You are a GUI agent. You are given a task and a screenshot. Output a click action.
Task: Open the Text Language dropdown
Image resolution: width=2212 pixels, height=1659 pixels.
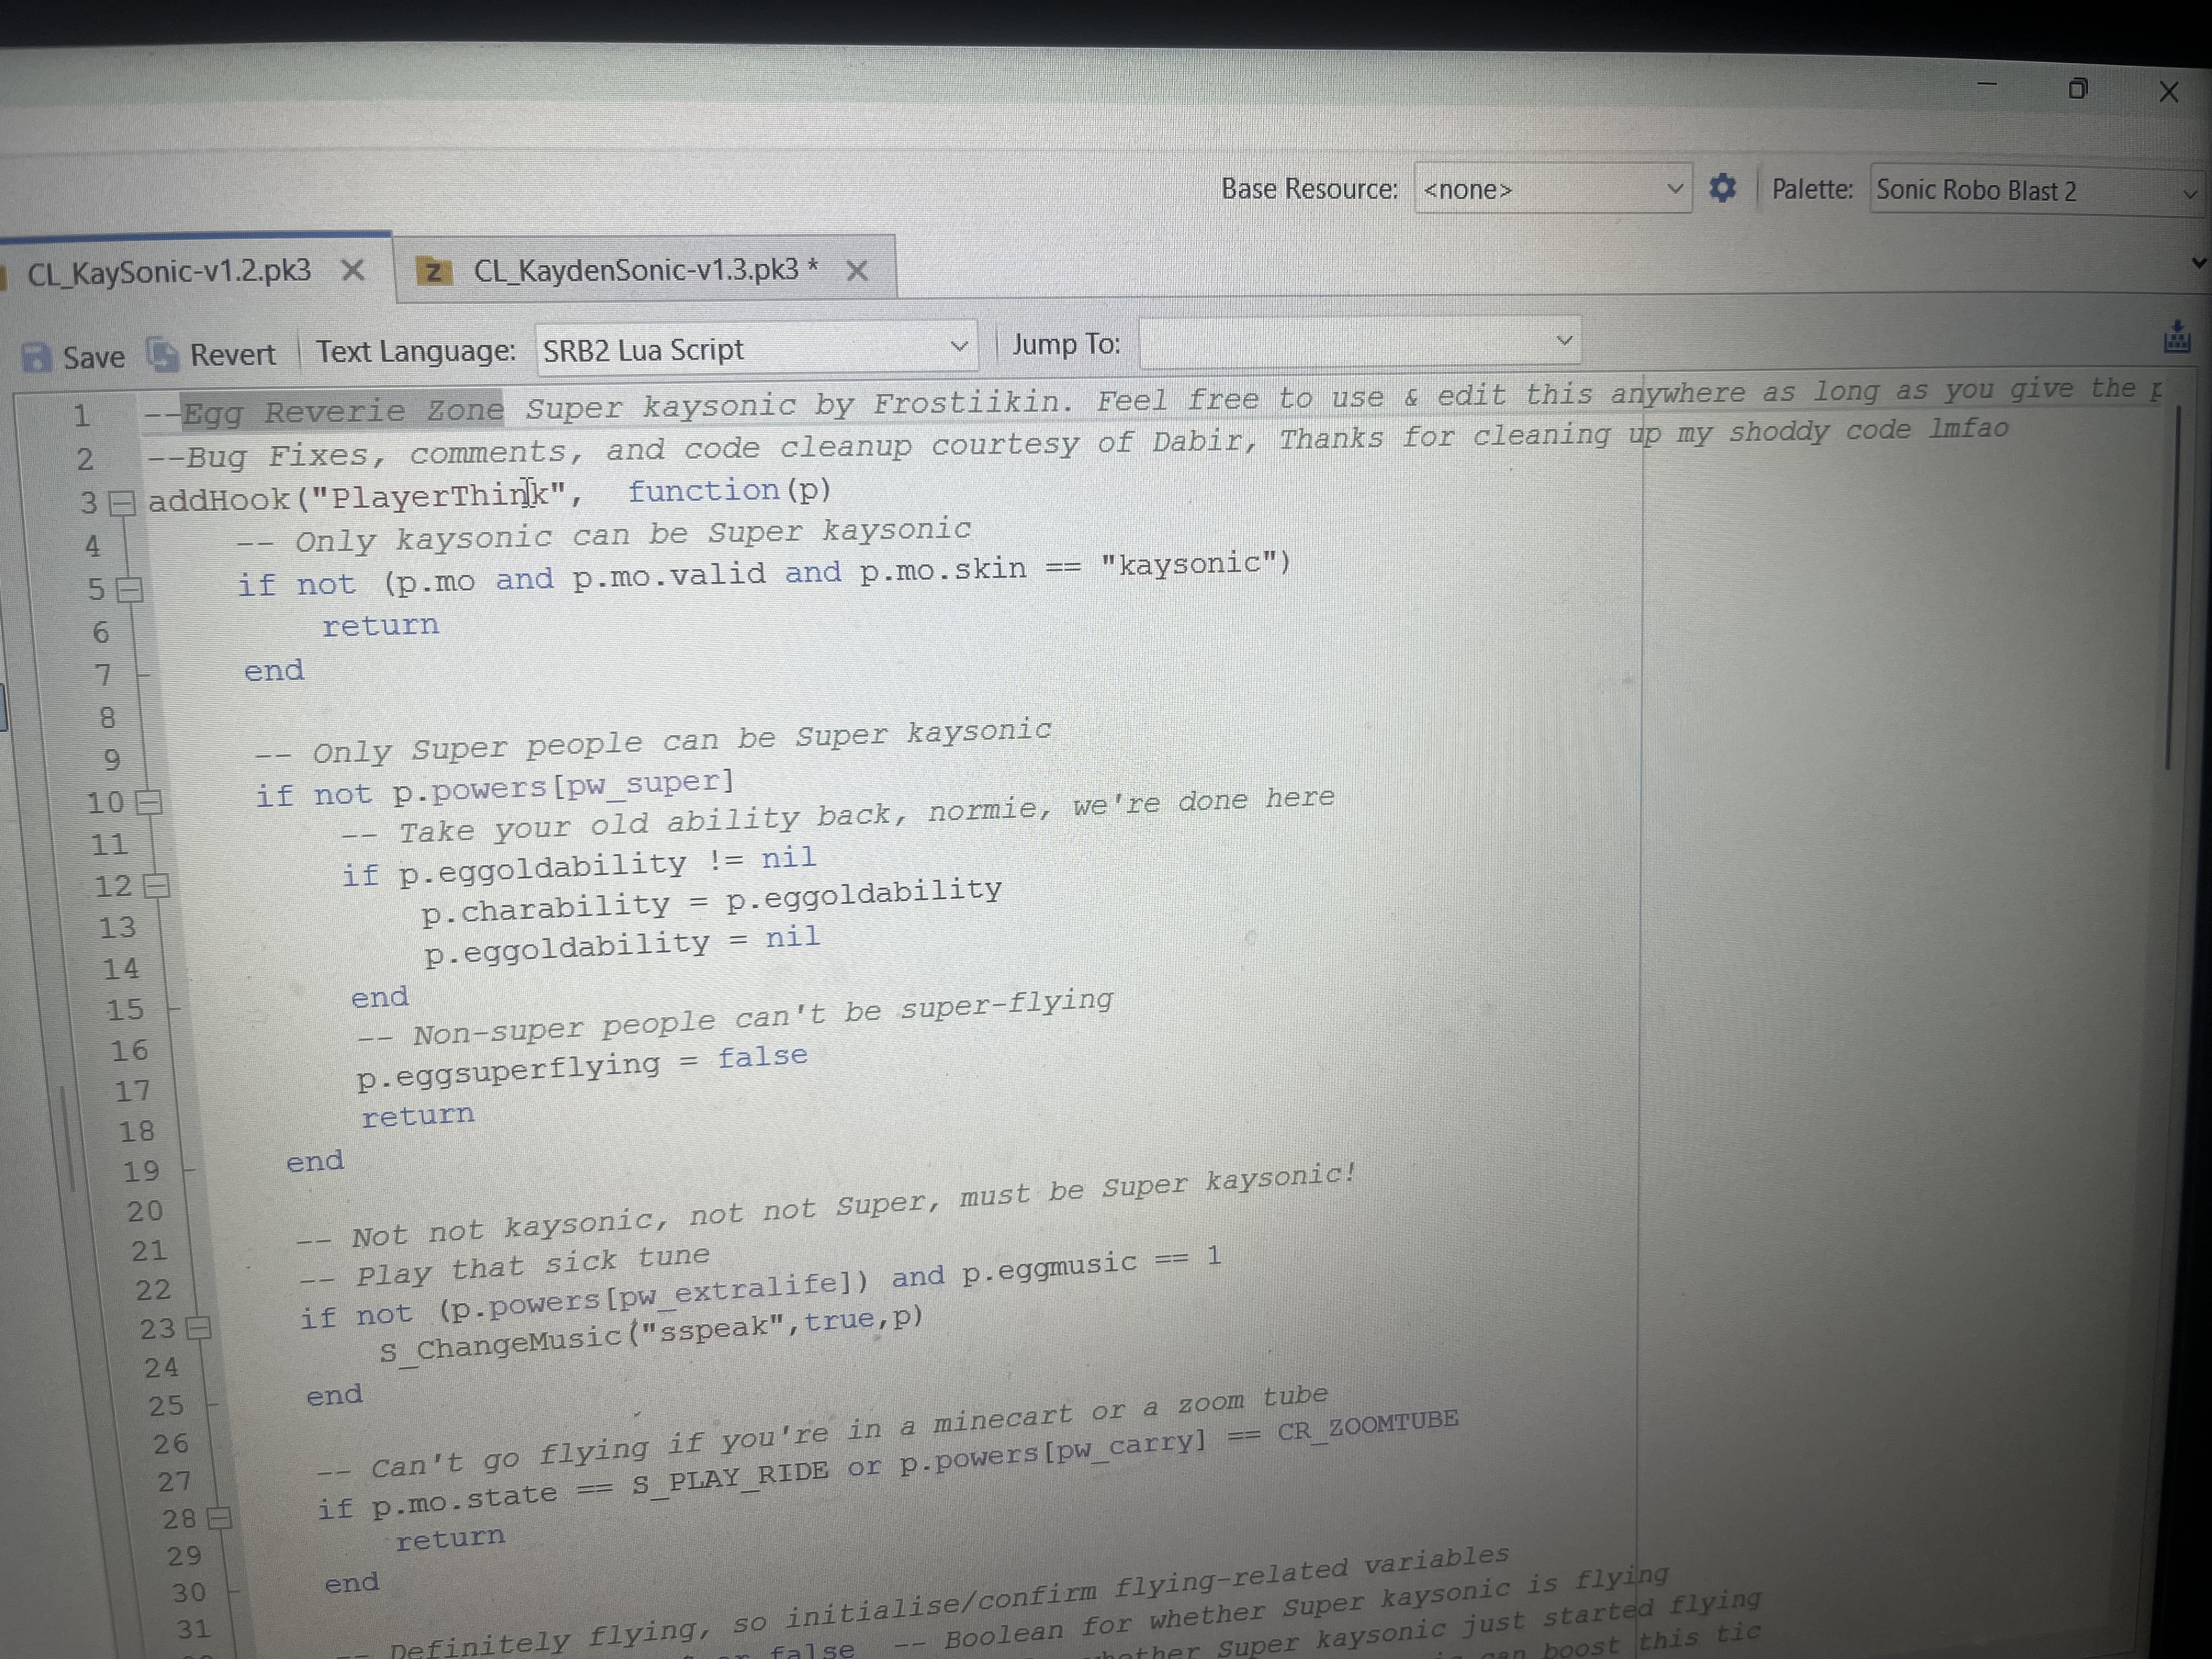(x=756, y=348)
